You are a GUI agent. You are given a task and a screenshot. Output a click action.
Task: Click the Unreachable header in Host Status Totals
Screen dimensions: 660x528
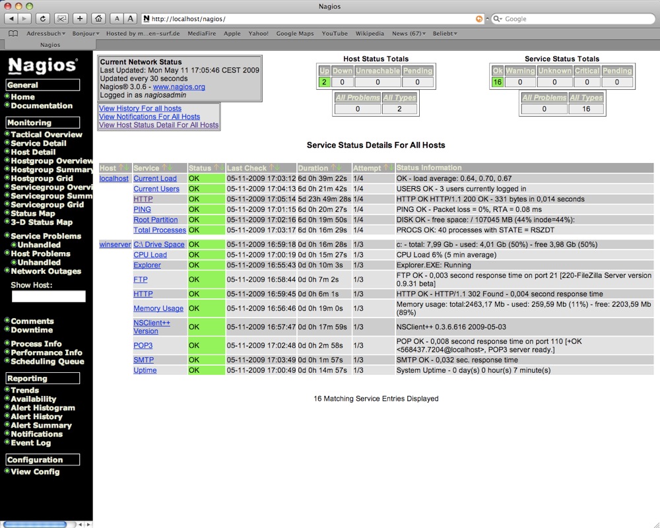click(378, 71)
